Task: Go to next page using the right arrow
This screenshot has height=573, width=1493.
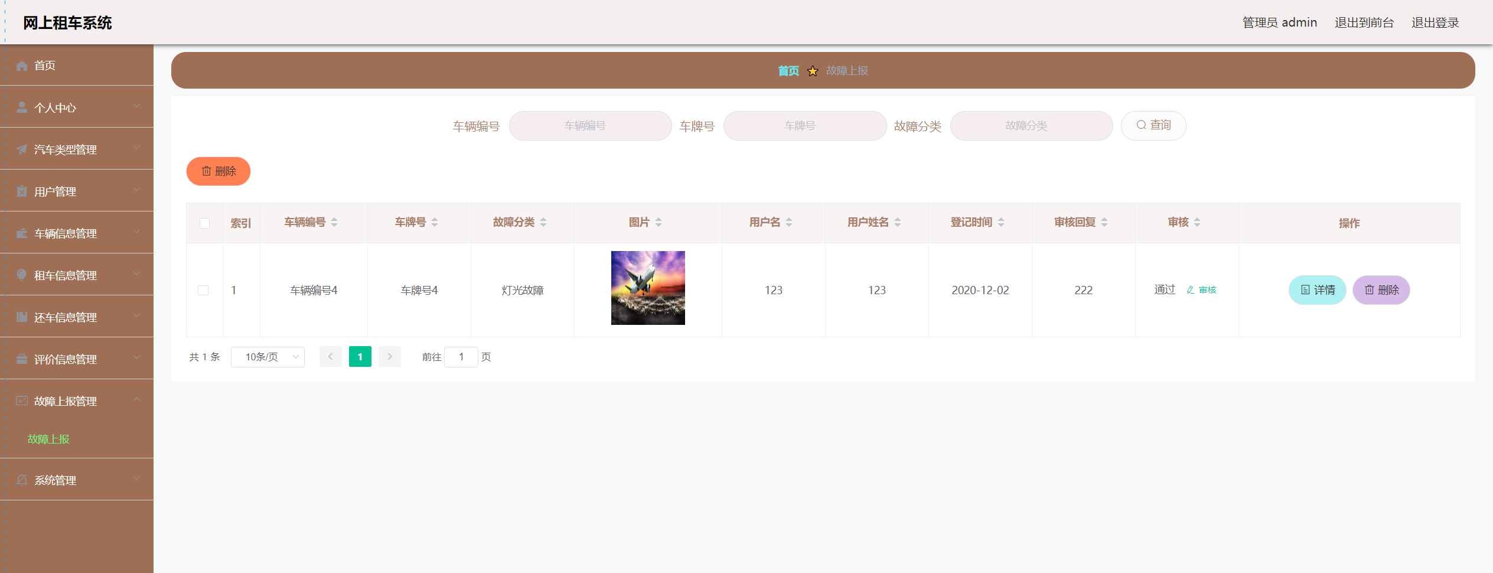Action: pos(390,357)
